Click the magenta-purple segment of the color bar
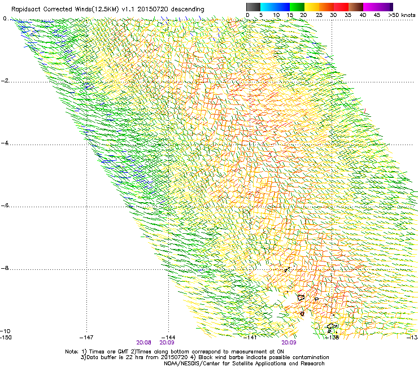The image size is (418, 367). click(x=378, y=7)
